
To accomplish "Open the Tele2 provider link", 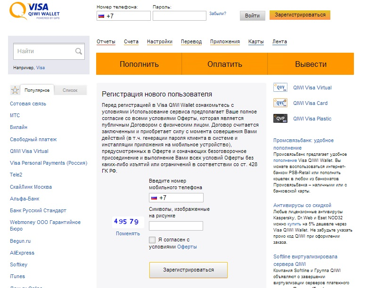I will [x=16, y=175].
